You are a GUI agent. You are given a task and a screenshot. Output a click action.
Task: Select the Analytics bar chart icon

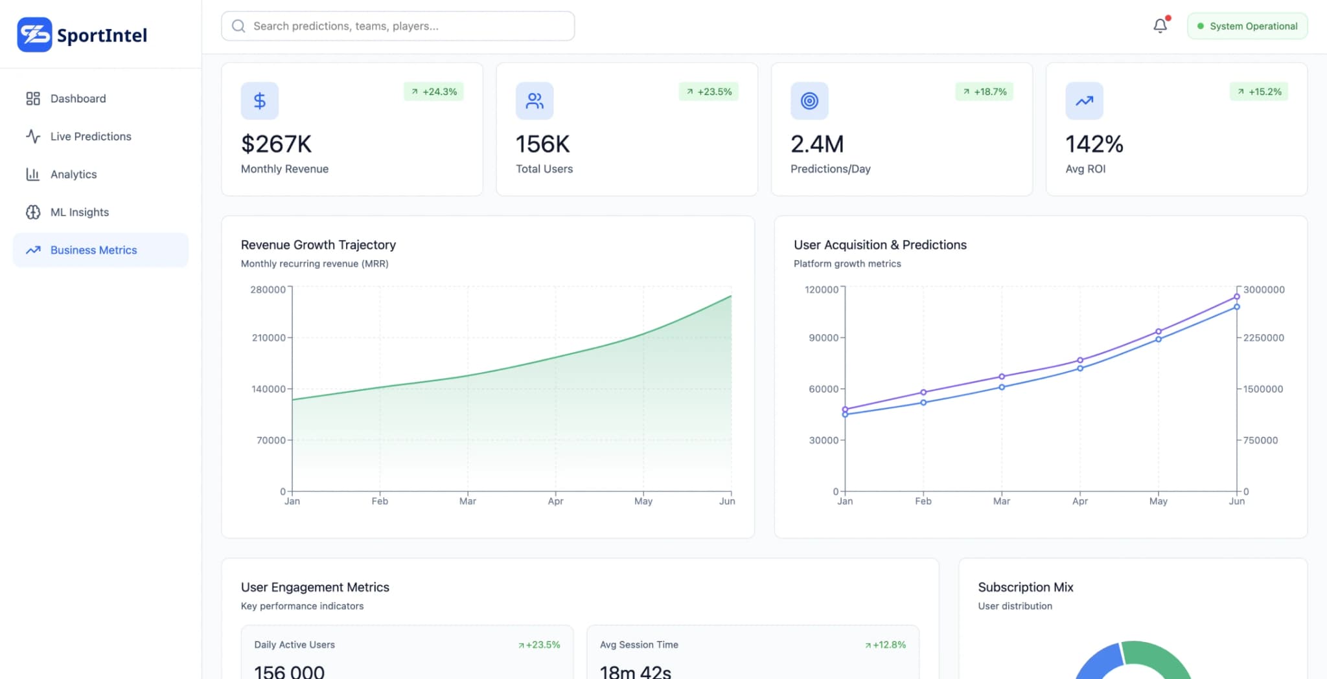click(x=33, y=173)
